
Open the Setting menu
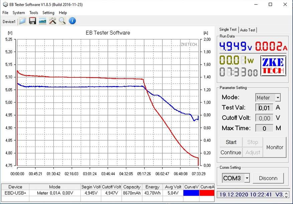tap(48, 12)
